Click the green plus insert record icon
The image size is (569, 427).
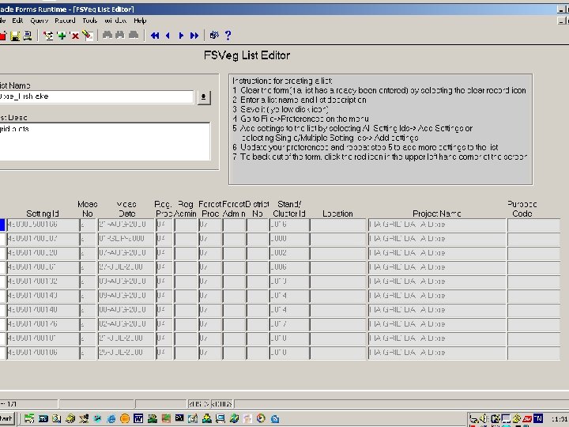pyautogui.click(x=62, y=36)
